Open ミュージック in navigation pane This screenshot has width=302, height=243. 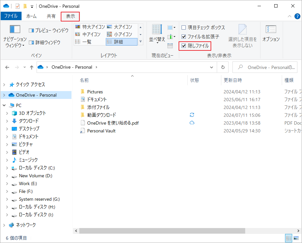[x=28, y=160]
